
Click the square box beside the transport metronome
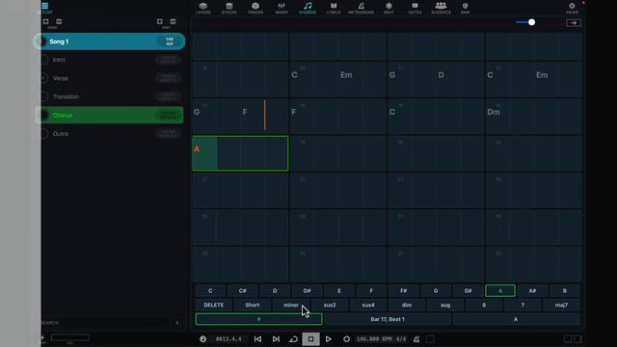pos(430,338)
